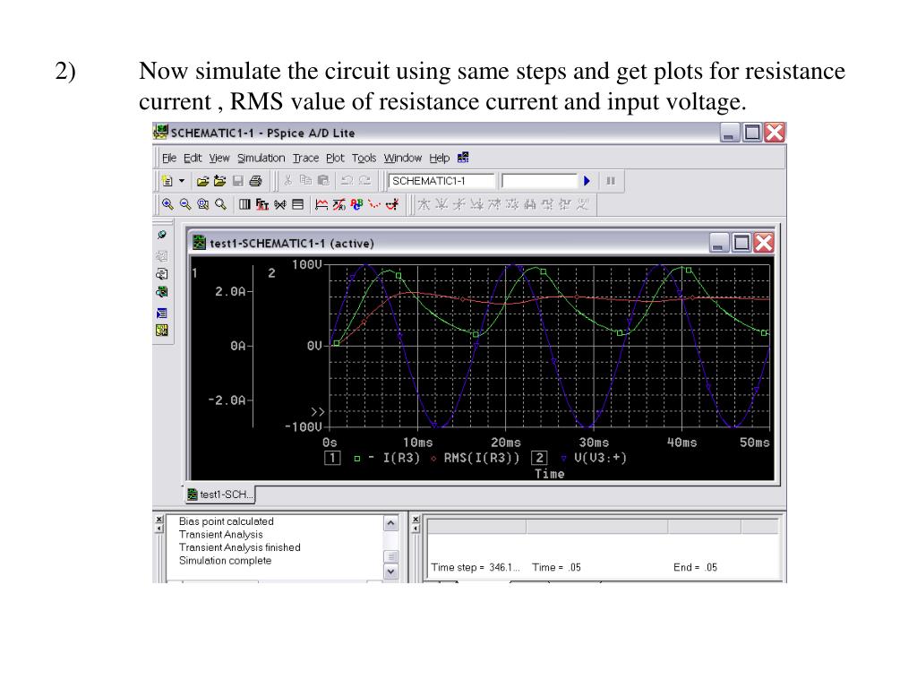
Task: Toggle the cursor display icon
Action: pos(392,204)
